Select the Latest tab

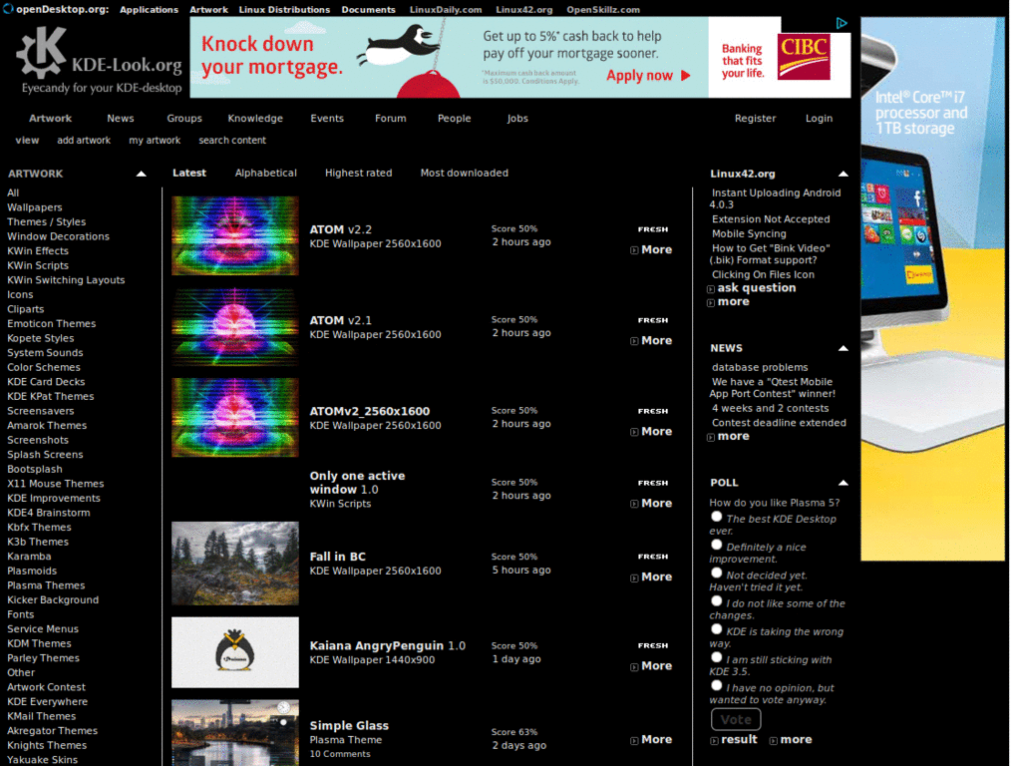pos(188,173)
